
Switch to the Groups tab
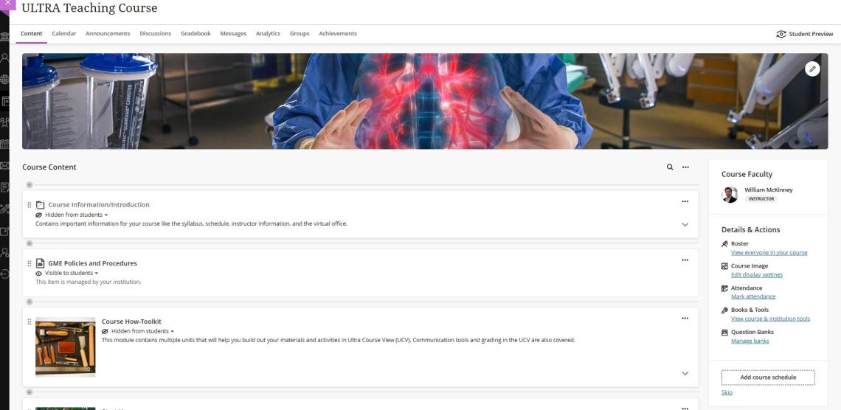tap(300, 33)
